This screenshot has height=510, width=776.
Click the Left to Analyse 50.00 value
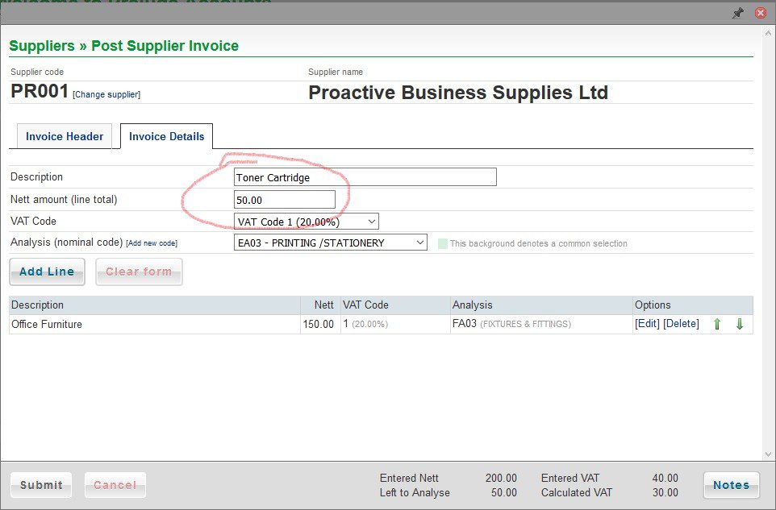point(504,493)
